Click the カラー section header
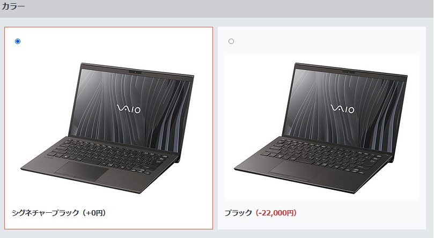This screenshot has height=238, width=434. click(x=13, y=6)
